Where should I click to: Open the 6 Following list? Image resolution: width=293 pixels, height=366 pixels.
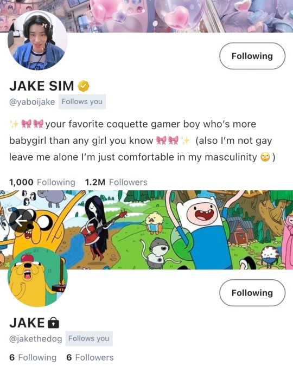coord(33,357)
